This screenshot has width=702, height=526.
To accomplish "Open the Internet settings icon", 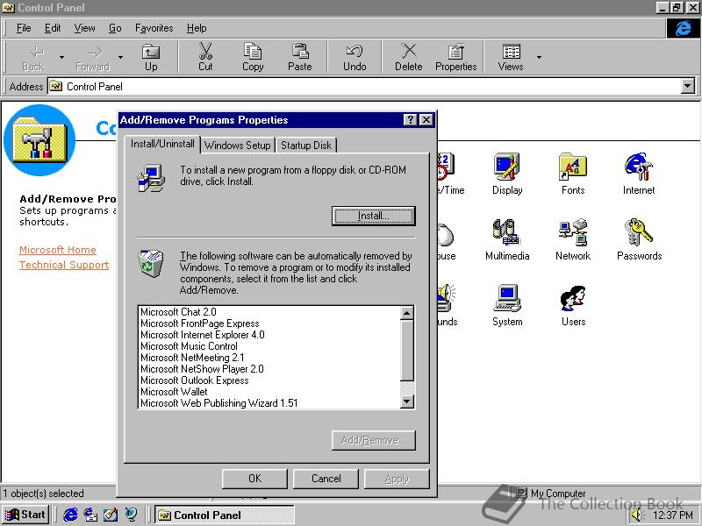I will pyautogui.click(x=639, y=174).
